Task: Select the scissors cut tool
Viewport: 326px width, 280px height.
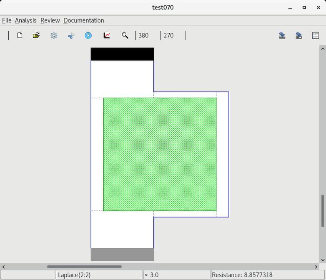Action: pyautogui.click(x=71, y=35)
